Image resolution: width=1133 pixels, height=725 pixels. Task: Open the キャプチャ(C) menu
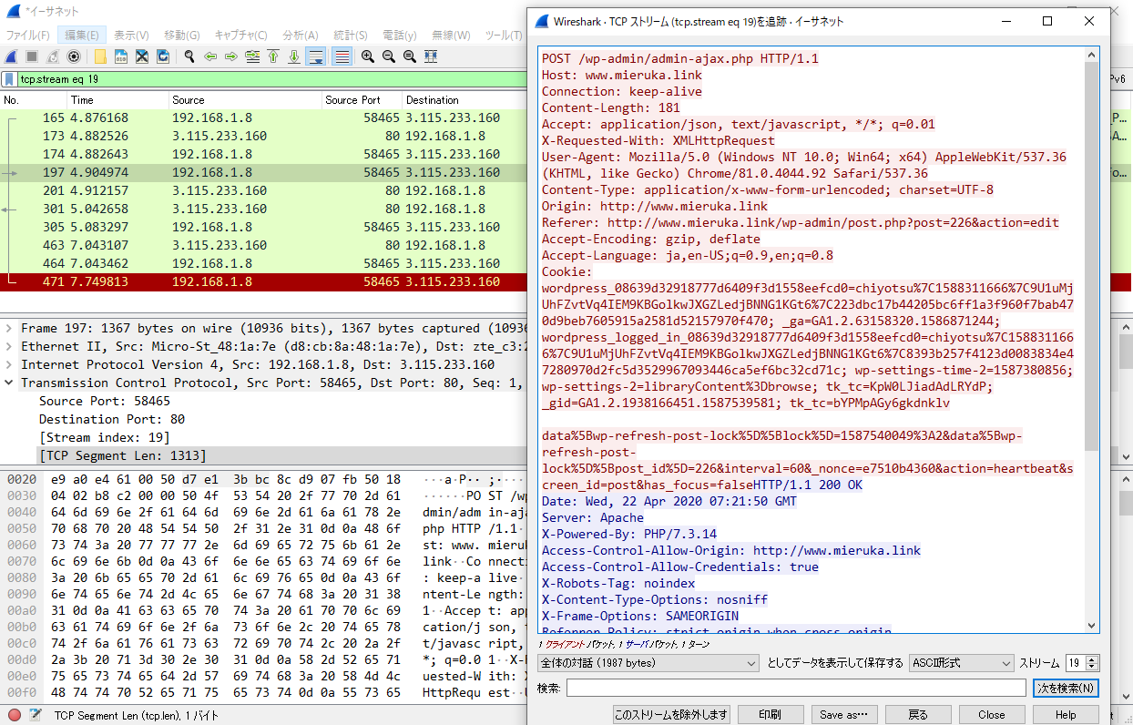(x=241, y=35)
